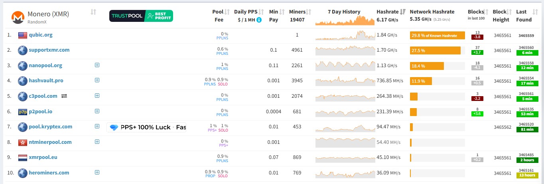Click the TrustPool Best Profit banner
544x184 pixels.
coord(141,16)
